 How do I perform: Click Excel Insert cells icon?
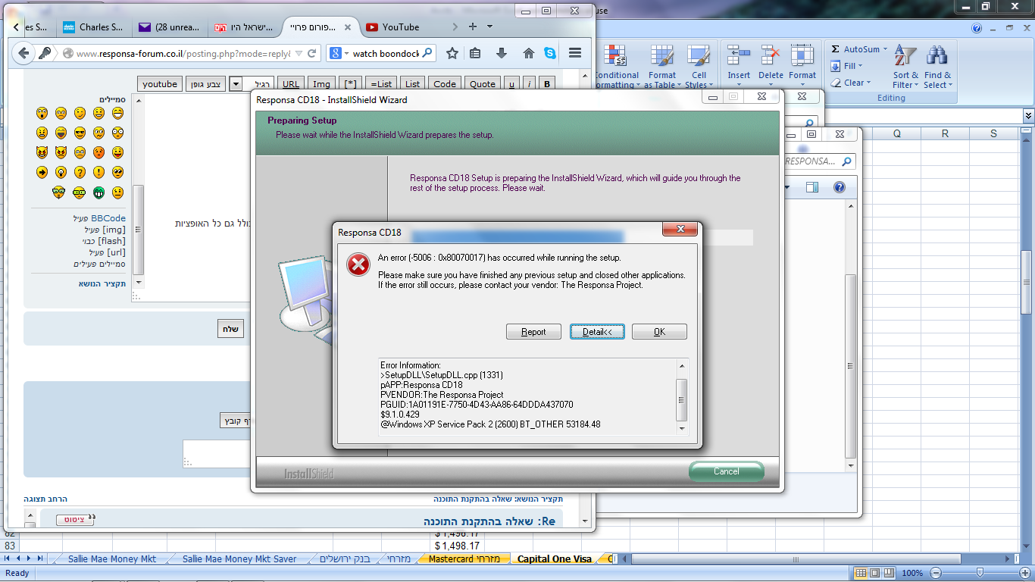(x=738, y=56)
